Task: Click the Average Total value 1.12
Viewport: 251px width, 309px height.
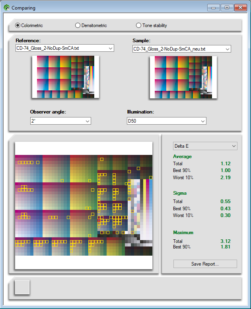Action: (x=226, y=164)
